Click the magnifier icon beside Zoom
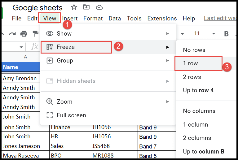The height and width of the screenshot is (160, 238). pyautogui.click(x=50, y=102)
